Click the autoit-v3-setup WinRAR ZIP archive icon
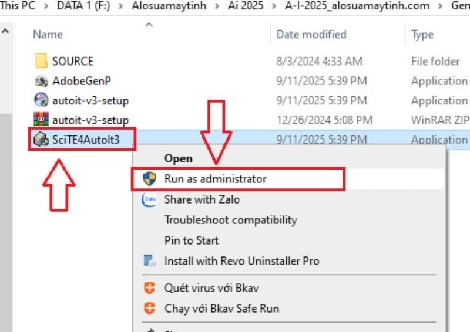 pos(41,120)
